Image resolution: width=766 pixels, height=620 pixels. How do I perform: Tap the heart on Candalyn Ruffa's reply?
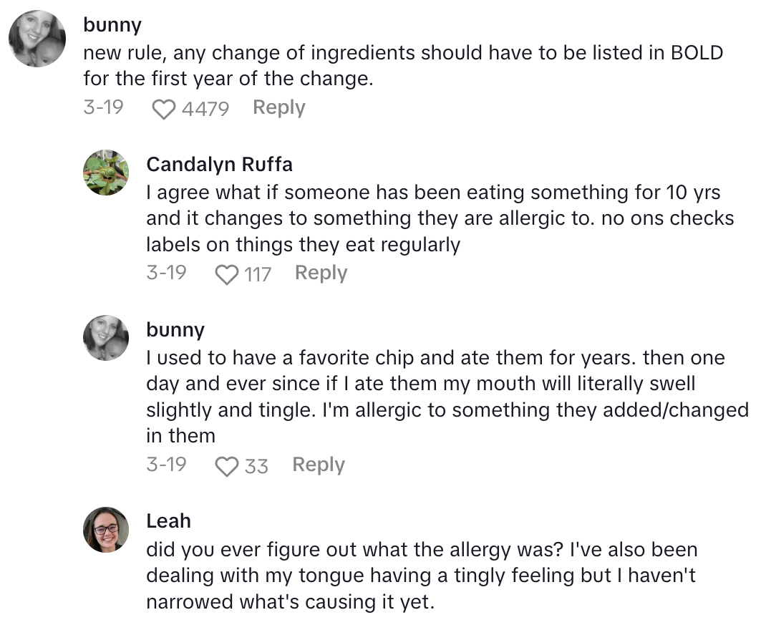tap(227, 274)
